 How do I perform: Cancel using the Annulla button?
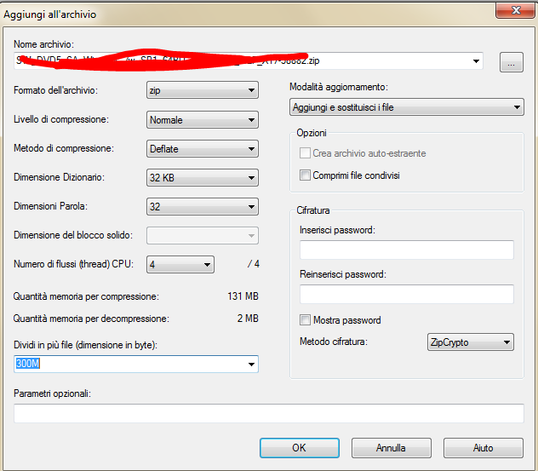coord(391,448)
